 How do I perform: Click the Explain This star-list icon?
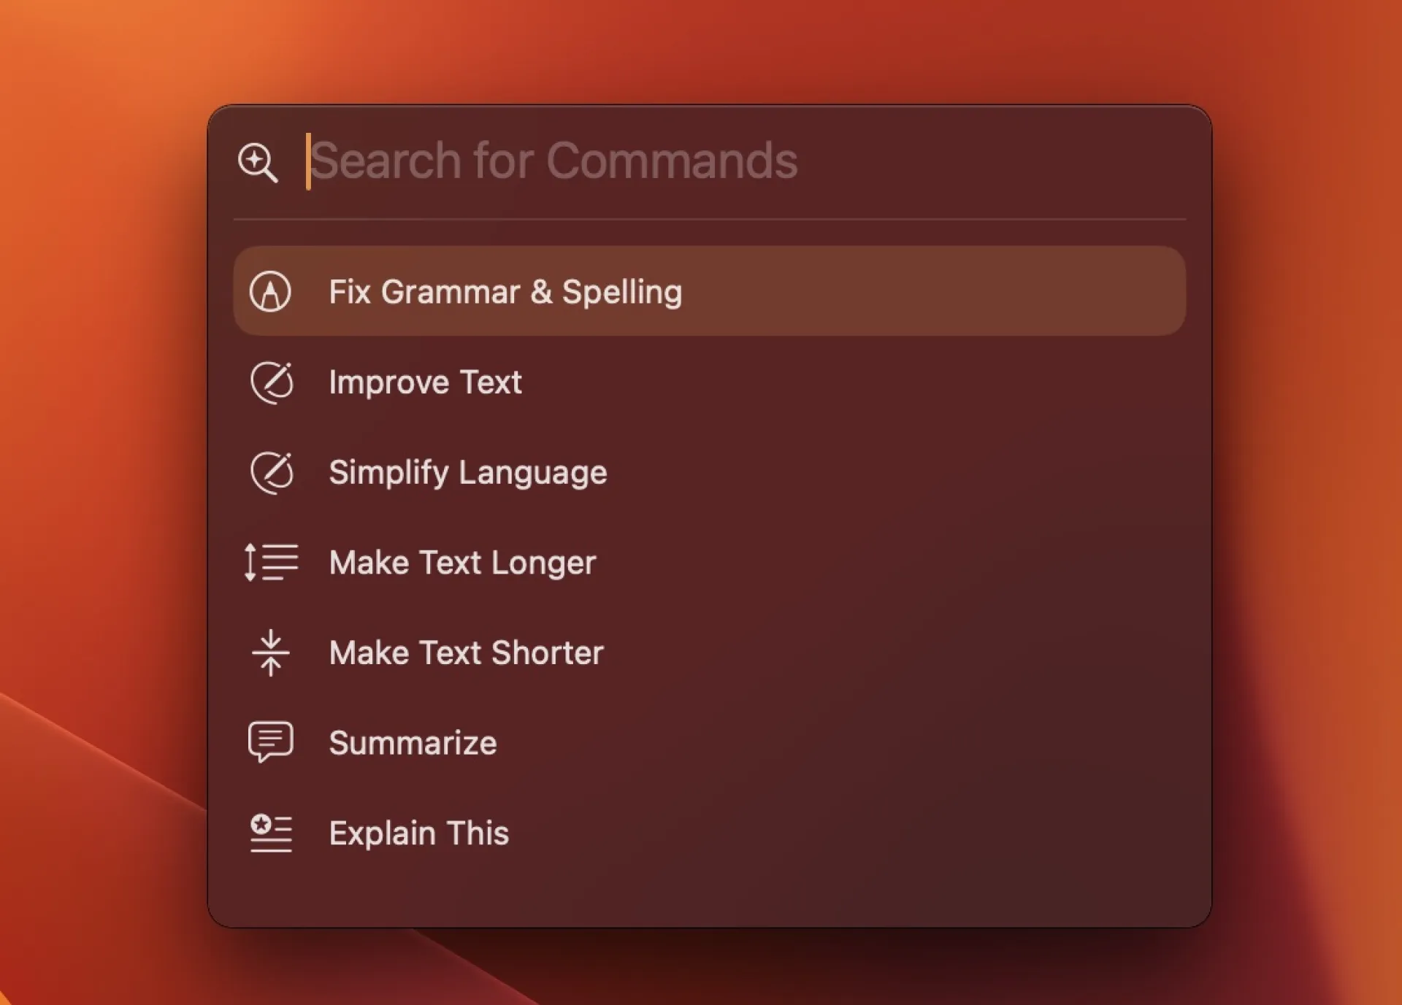[x=271, y=833]
